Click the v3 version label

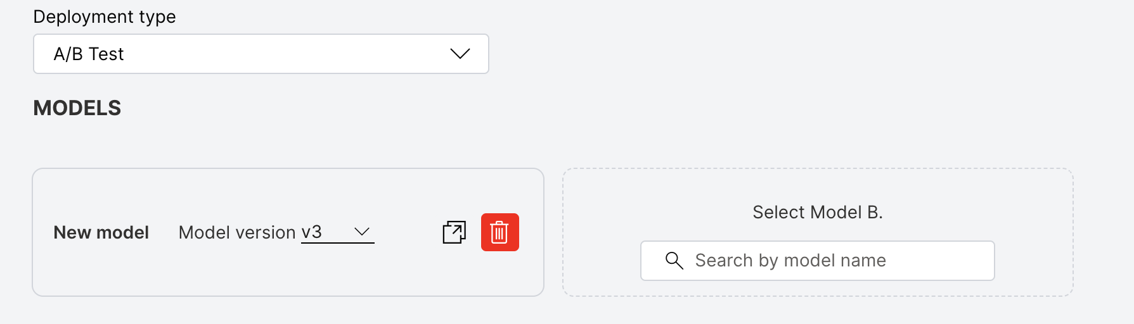(311, 232)
